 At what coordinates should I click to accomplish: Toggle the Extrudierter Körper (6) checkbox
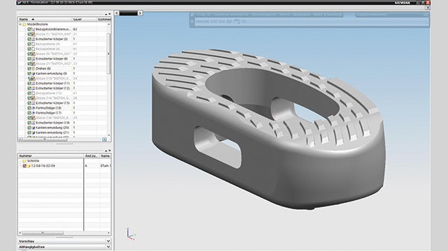tap(29, 59)
